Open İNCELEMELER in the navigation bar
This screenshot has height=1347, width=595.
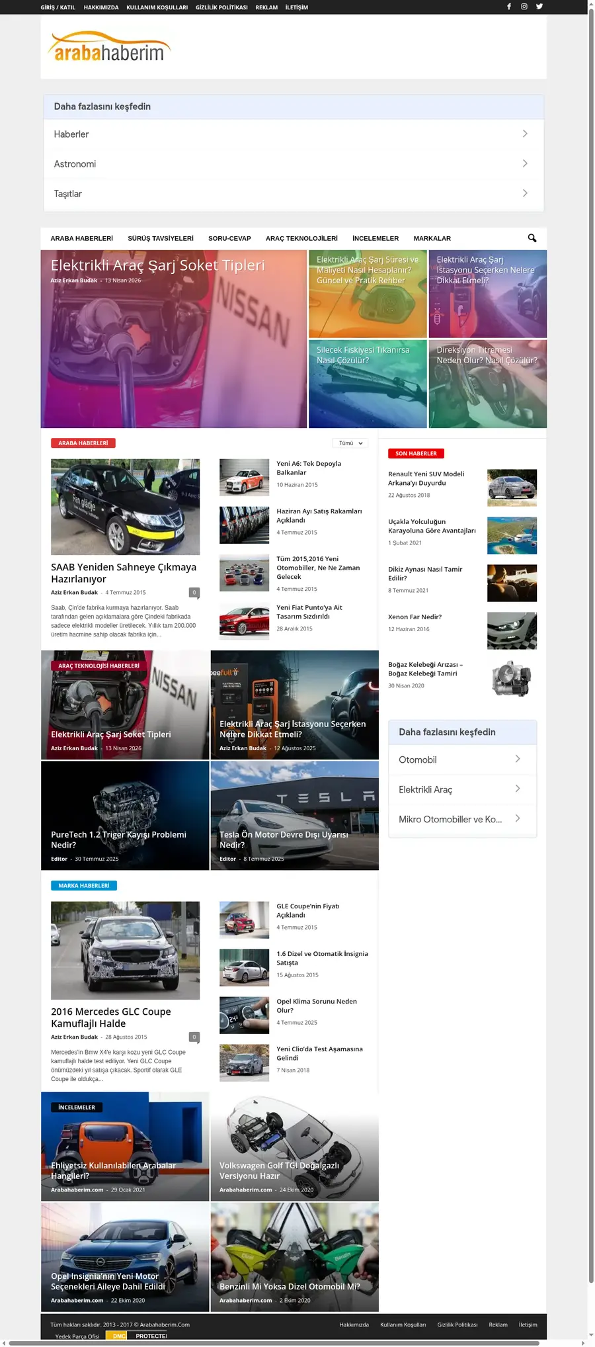coord(376,238)
